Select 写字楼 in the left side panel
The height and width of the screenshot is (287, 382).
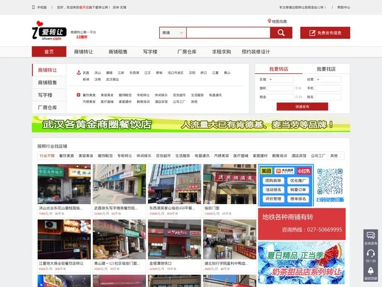click(x=49, y=95)
